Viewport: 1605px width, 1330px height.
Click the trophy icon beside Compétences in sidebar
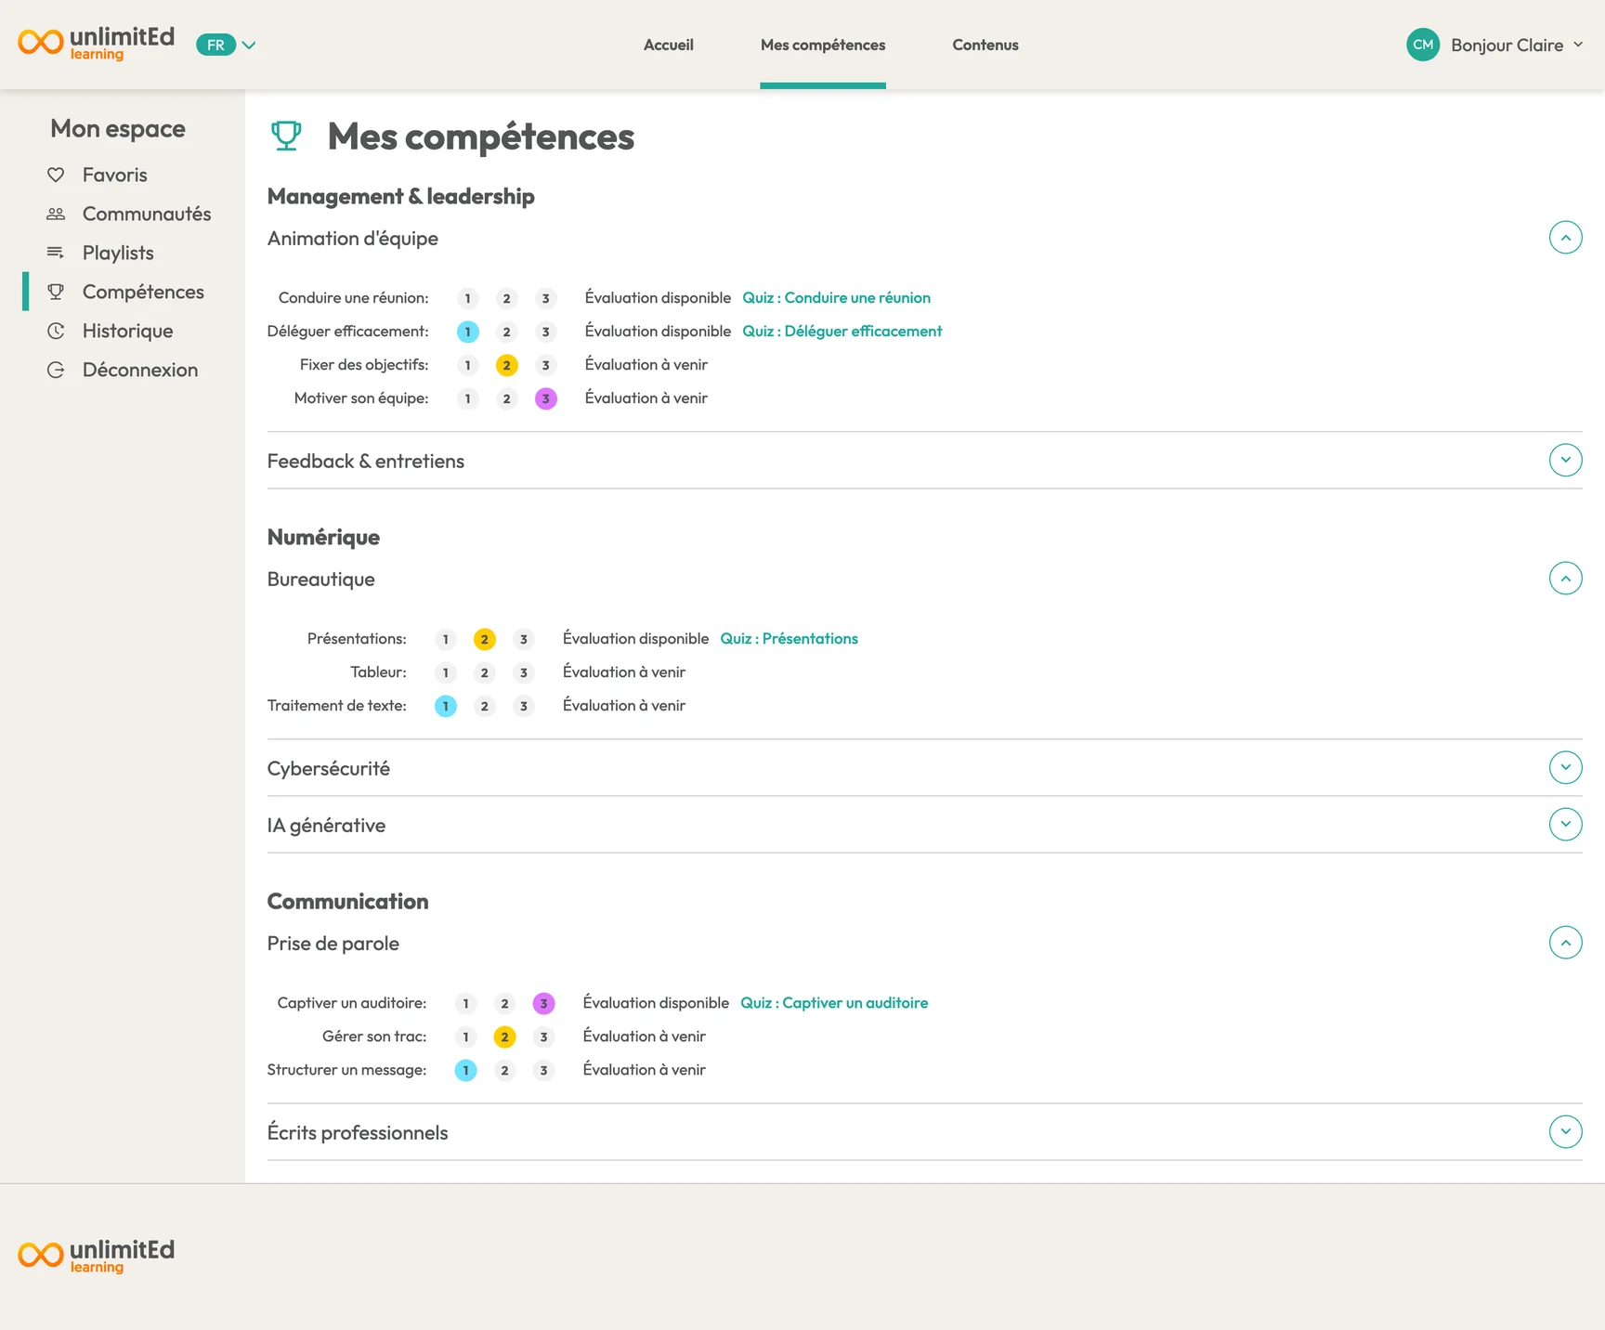(x=56, y=292)
